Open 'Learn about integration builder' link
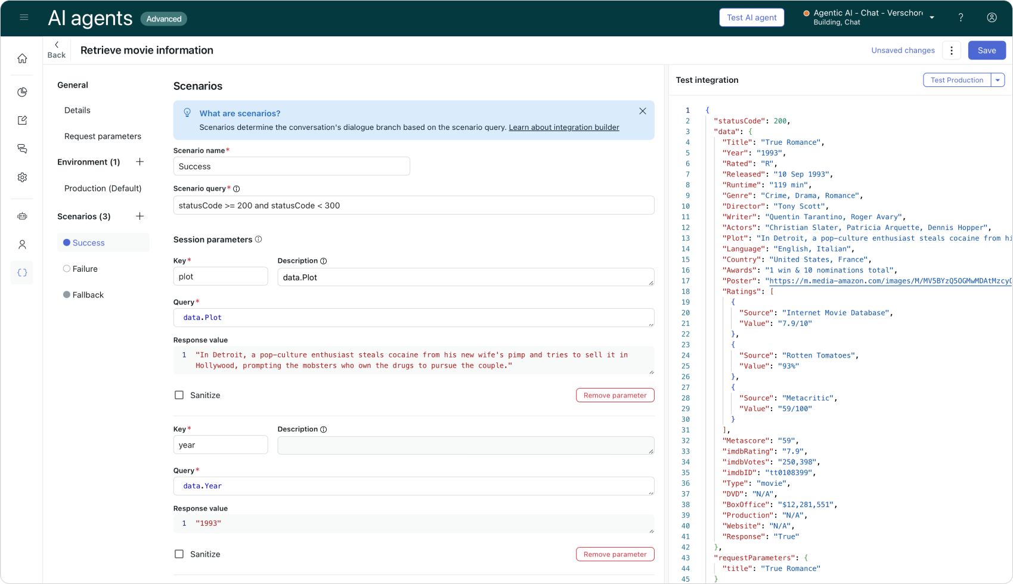 point(564,128)
